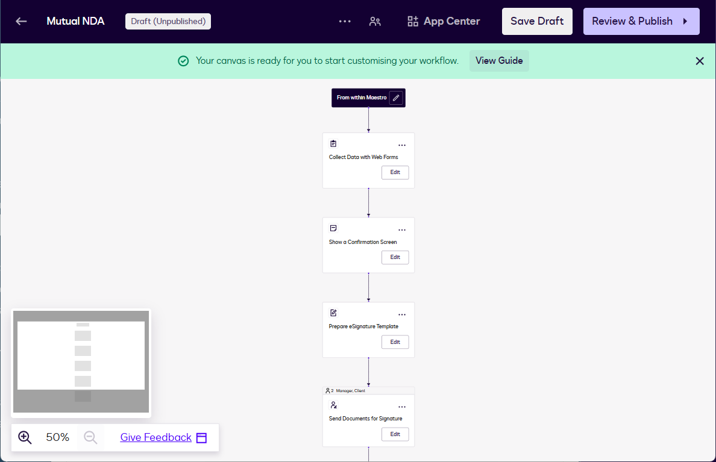Open options menu on Send Documents card
Image resolution: width=716 pixels, height=462 pixels.
click(x=402, y=406)
